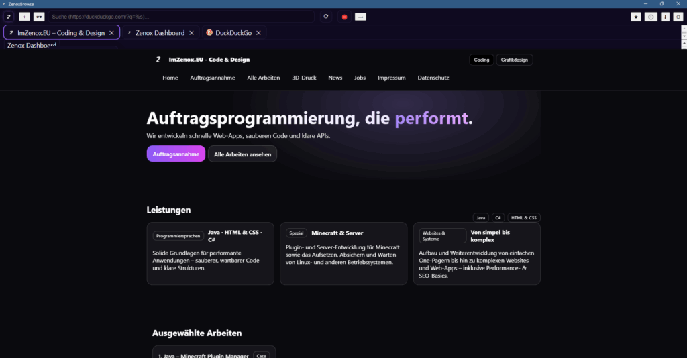Close the Zenox Dashboard tab
687x358 pixels.
click(x=191, y=32)
